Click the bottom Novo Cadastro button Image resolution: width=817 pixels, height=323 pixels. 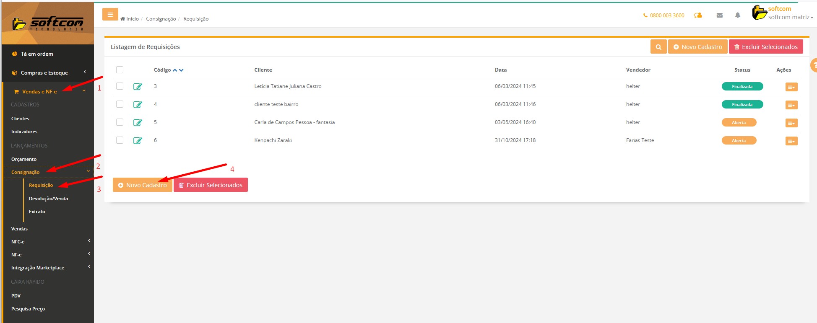(x=142, y=185)
